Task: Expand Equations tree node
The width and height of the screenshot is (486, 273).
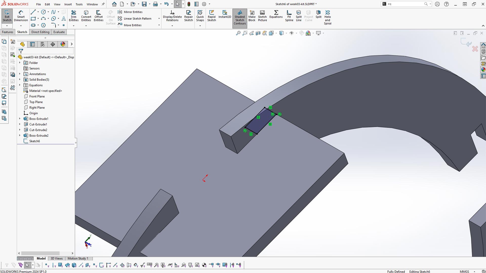Action: tap(20, 85)
